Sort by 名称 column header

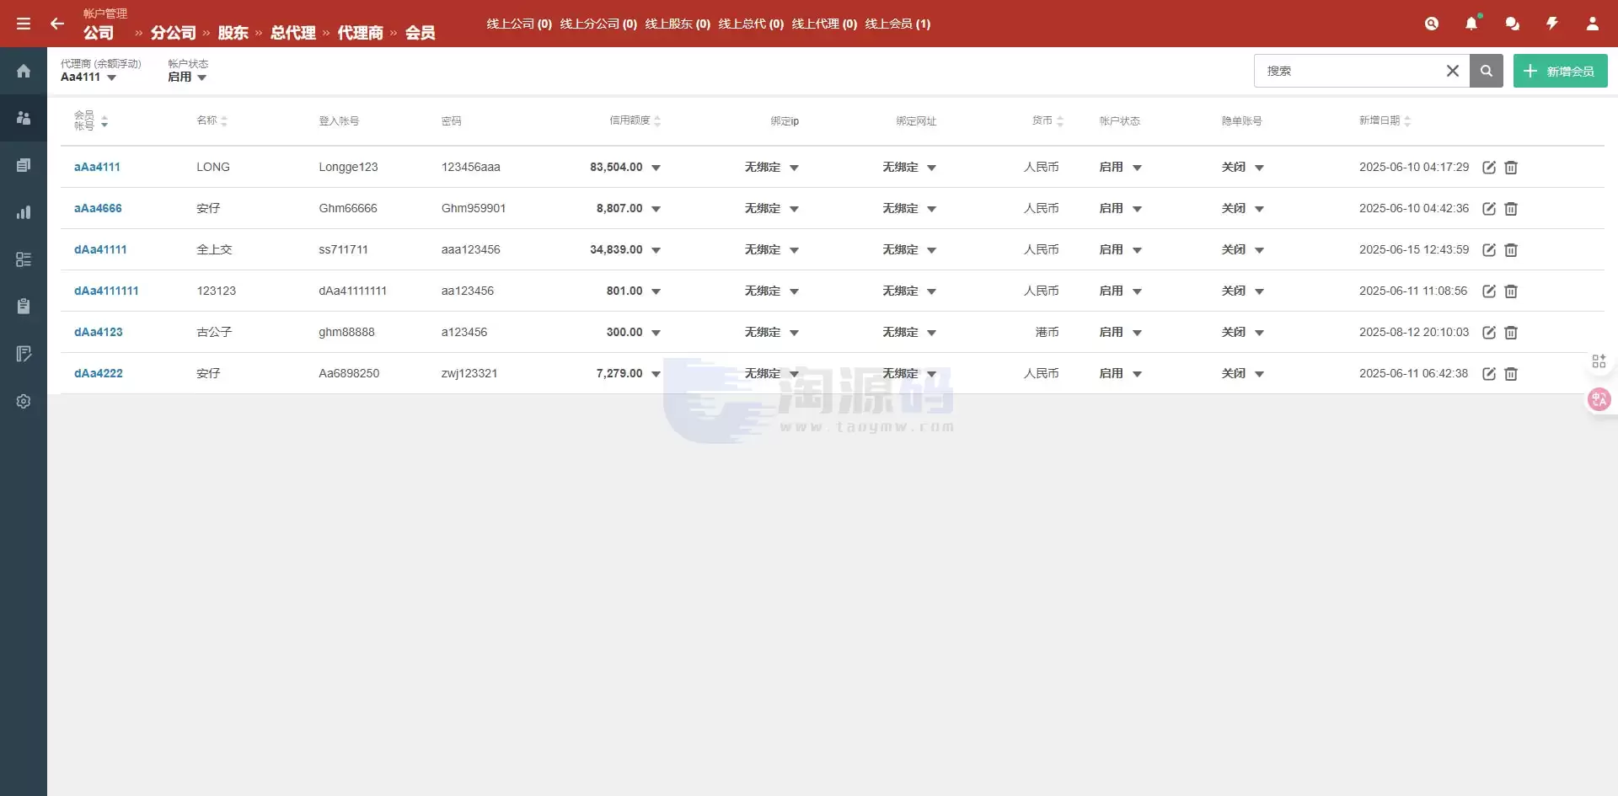click(212, 120)
